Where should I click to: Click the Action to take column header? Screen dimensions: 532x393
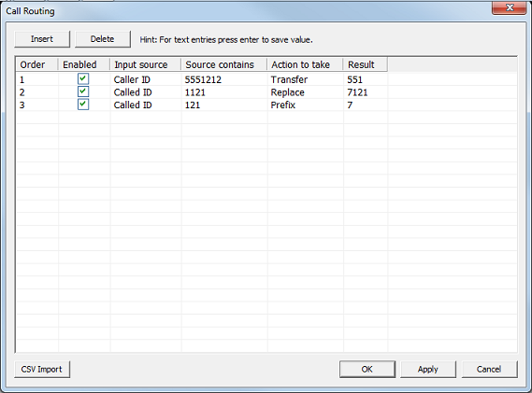tap(306, 64)
